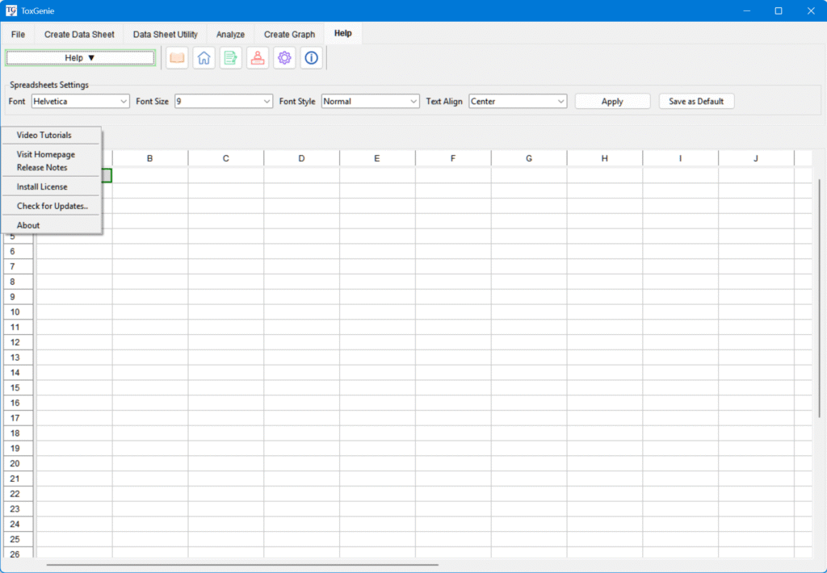Open the tutorials book icon in toolbar
The width and height of the screenshot is (827, 573).
pyautogui.click(x=177, y=58)
